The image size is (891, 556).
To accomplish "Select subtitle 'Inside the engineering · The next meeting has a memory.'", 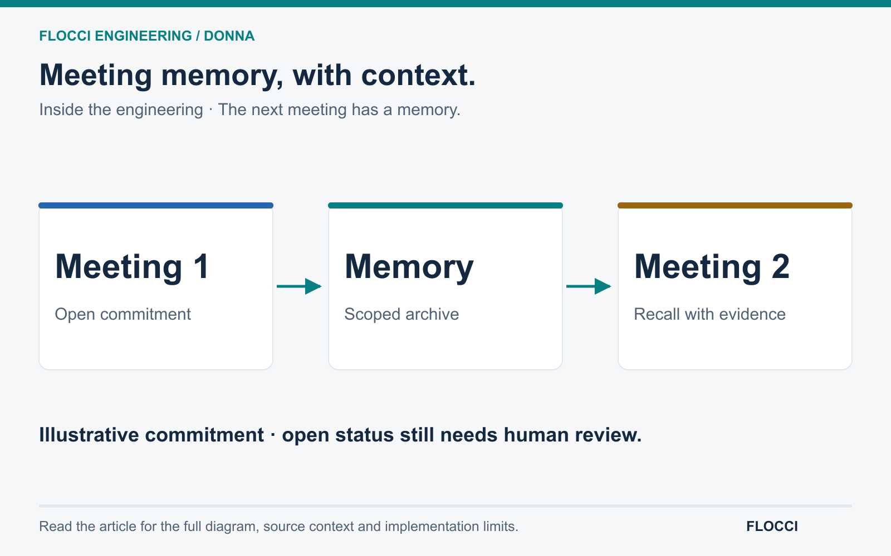I will 249,110.
